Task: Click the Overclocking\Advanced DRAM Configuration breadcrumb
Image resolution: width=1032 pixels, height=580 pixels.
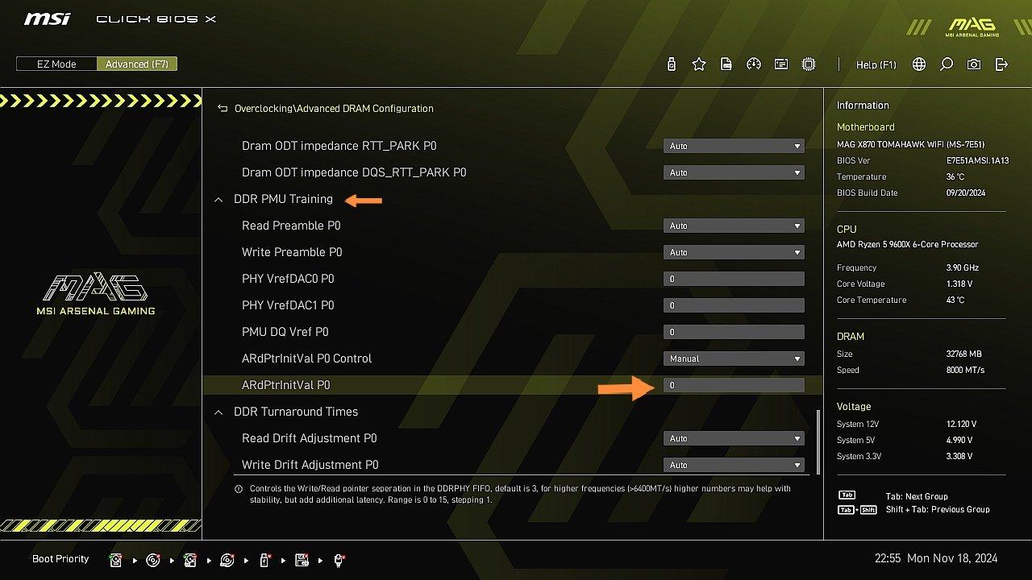Action: [x=334, y=108]
